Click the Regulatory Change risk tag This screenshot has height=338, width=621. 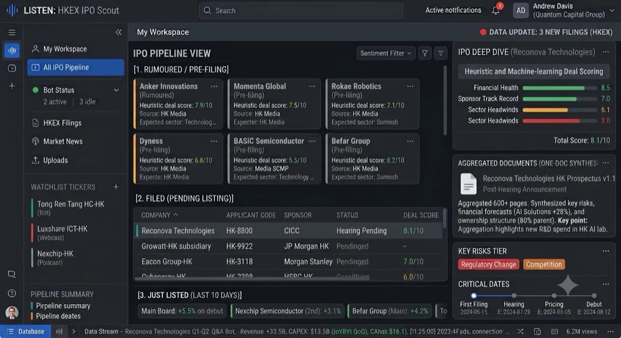point(488,264)
